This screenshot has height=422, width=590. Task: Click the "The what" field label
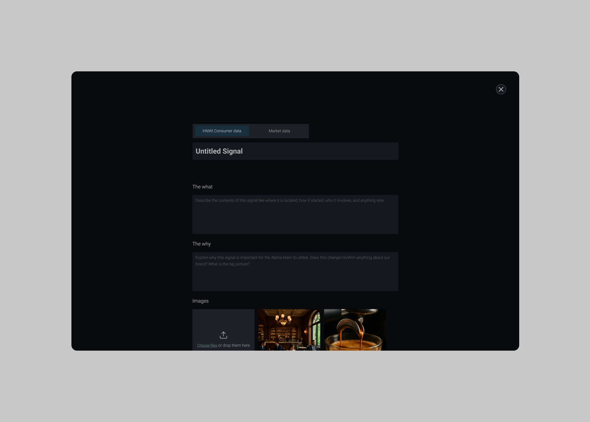202,187
